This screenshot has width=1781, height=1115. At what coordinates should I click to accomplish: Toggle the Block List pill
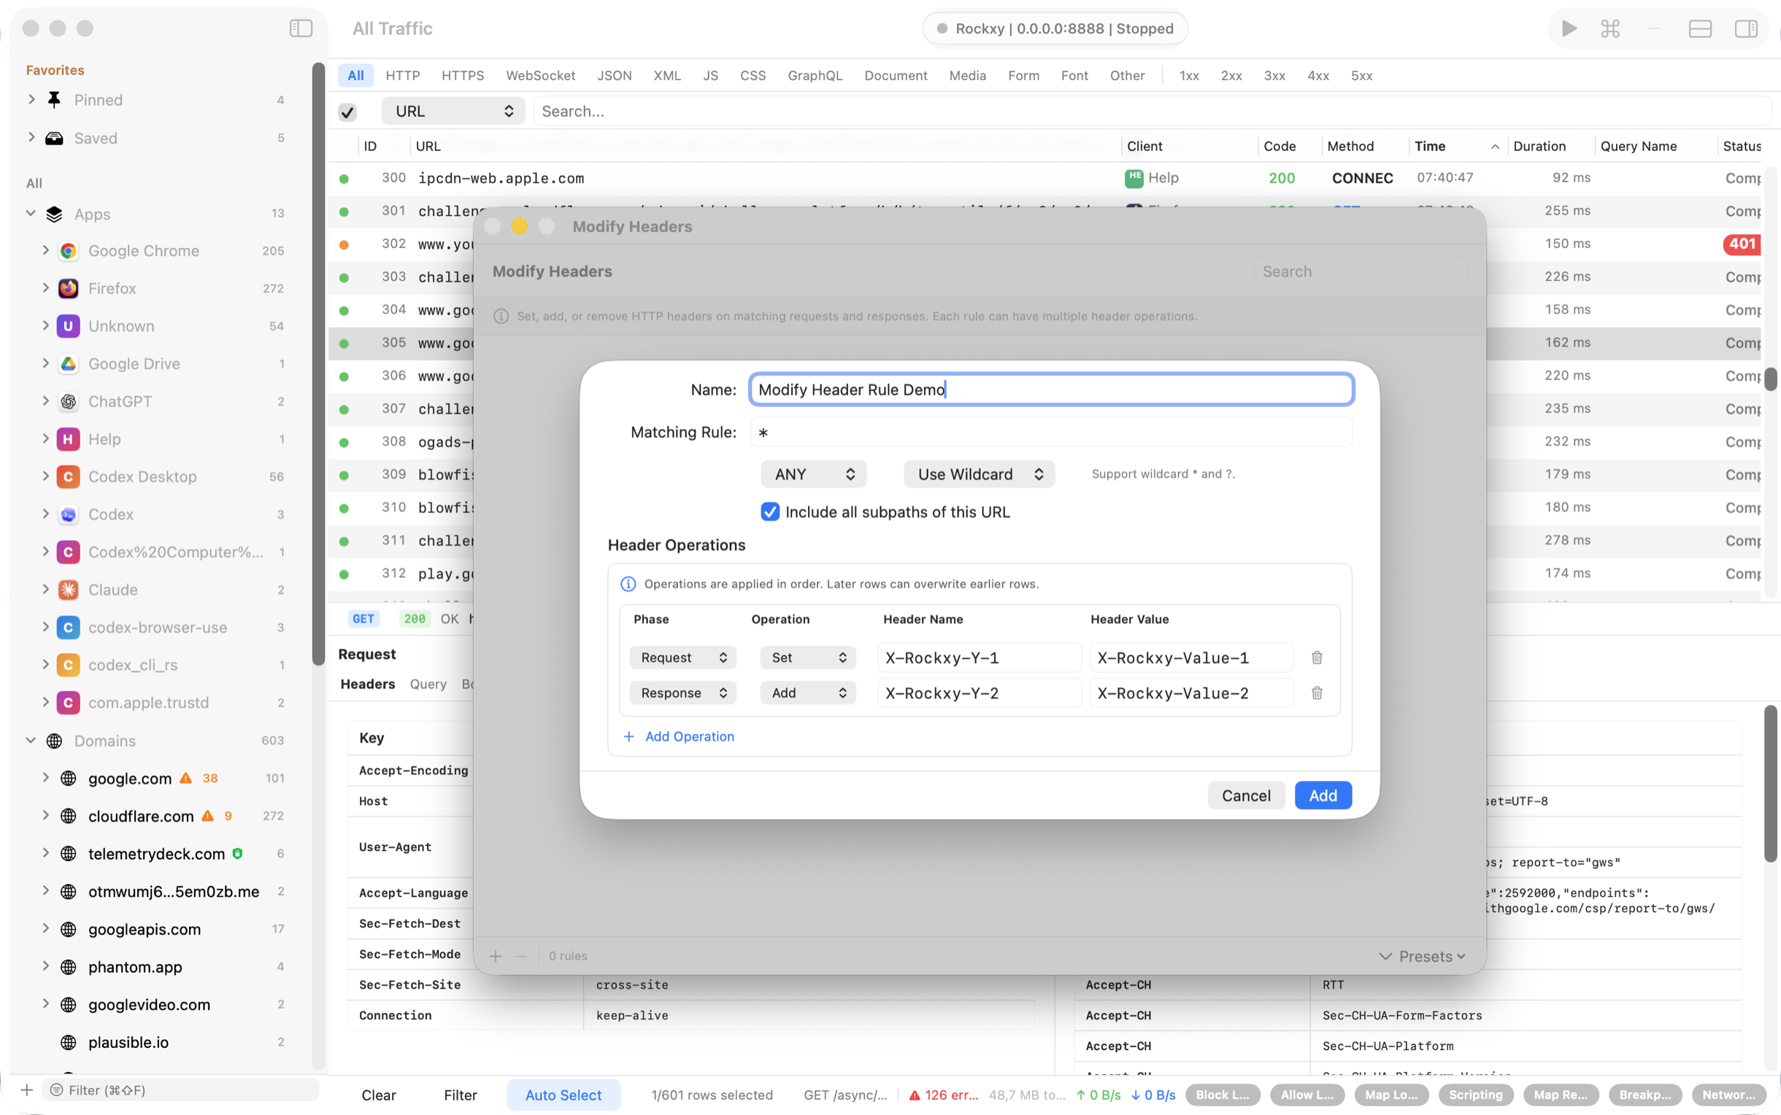[1222, 1095]
